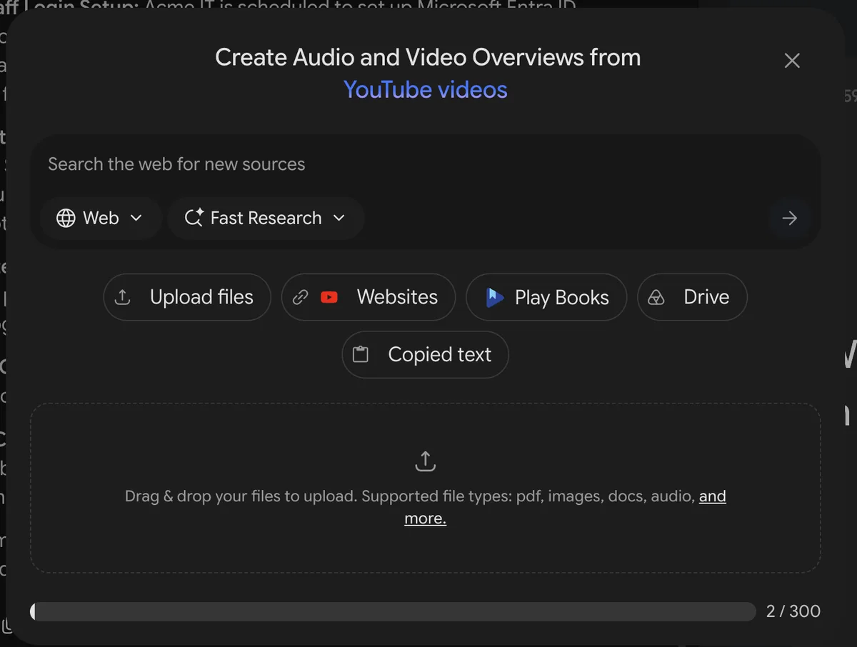Expand the Fast Research chevron arrow
This screenshot has width=857, height=647.
pyautogui.click(x=339, y=218)
